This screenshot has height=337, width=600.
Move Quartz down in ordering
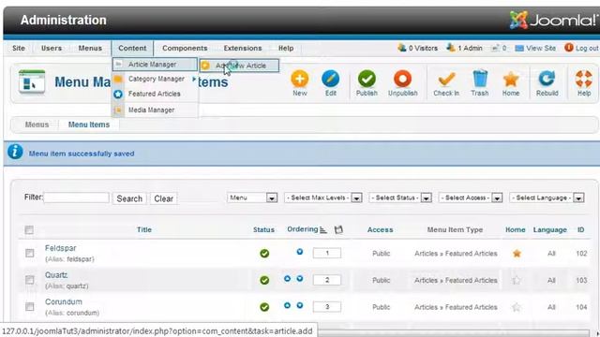300,279
